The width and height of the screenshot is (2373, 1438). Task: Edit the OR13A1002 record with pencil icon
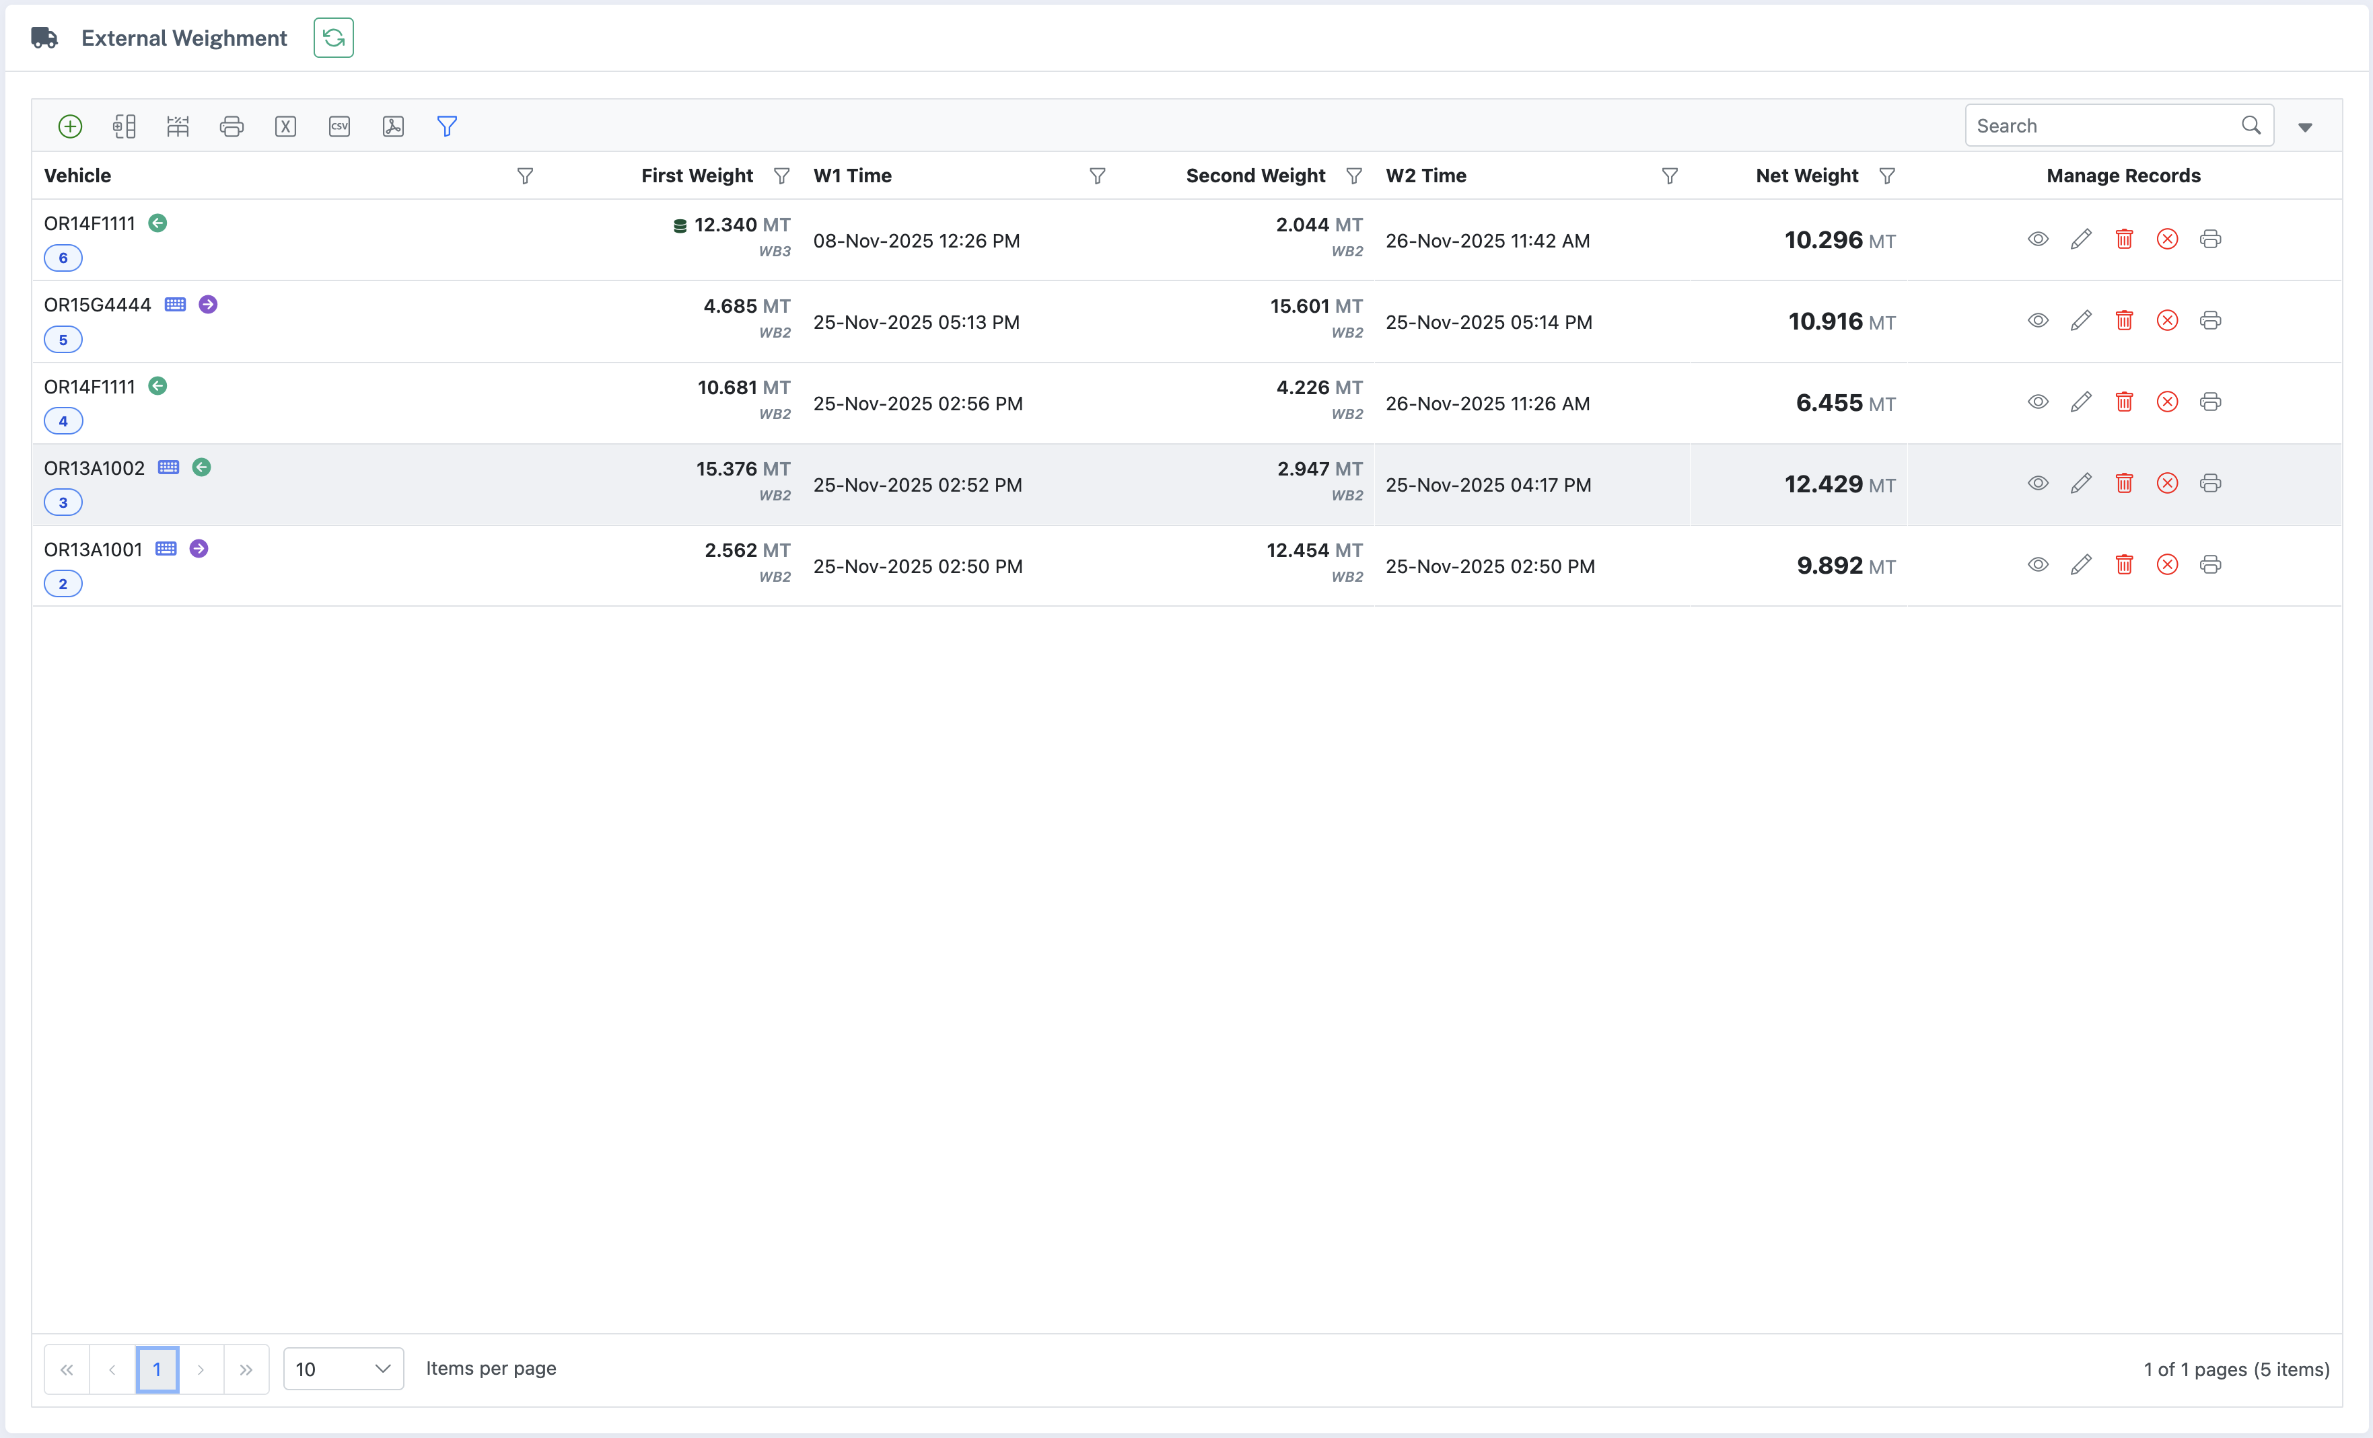(x=2080, y=483)
